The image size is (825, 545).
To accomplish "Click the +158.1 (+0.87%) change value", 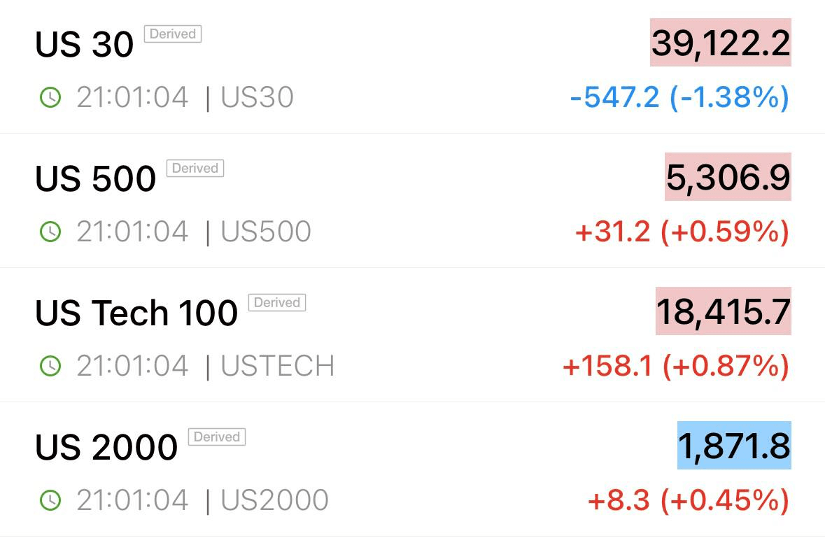I will (676, 366).
